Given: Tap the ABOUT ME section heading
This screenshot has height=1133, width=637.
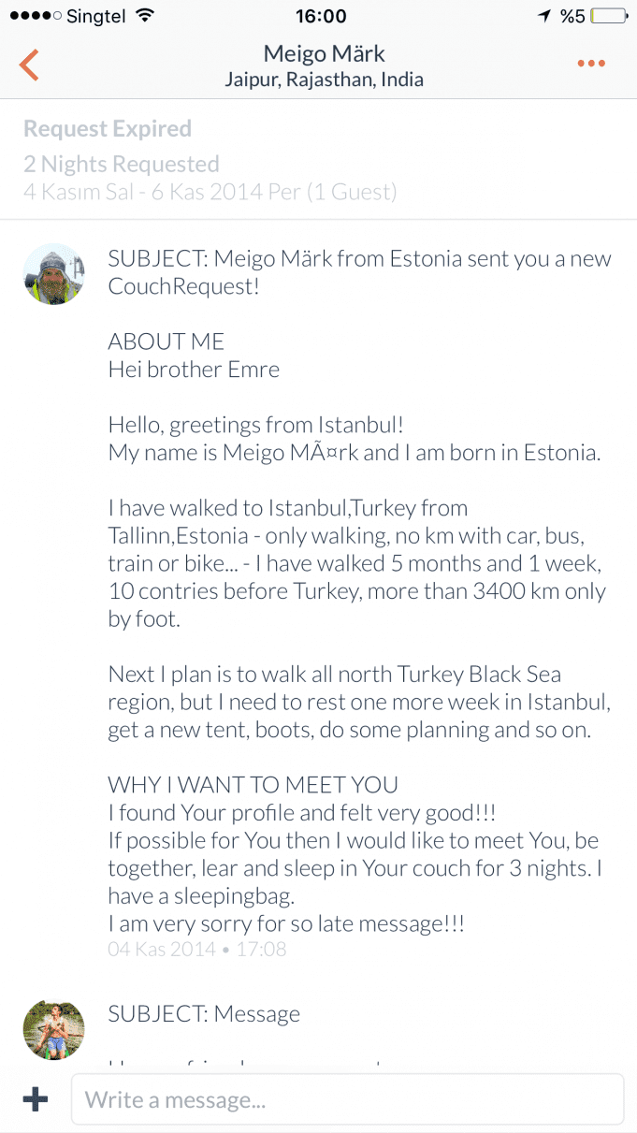Looking at the screenshot, I should (x=166, y=341).
